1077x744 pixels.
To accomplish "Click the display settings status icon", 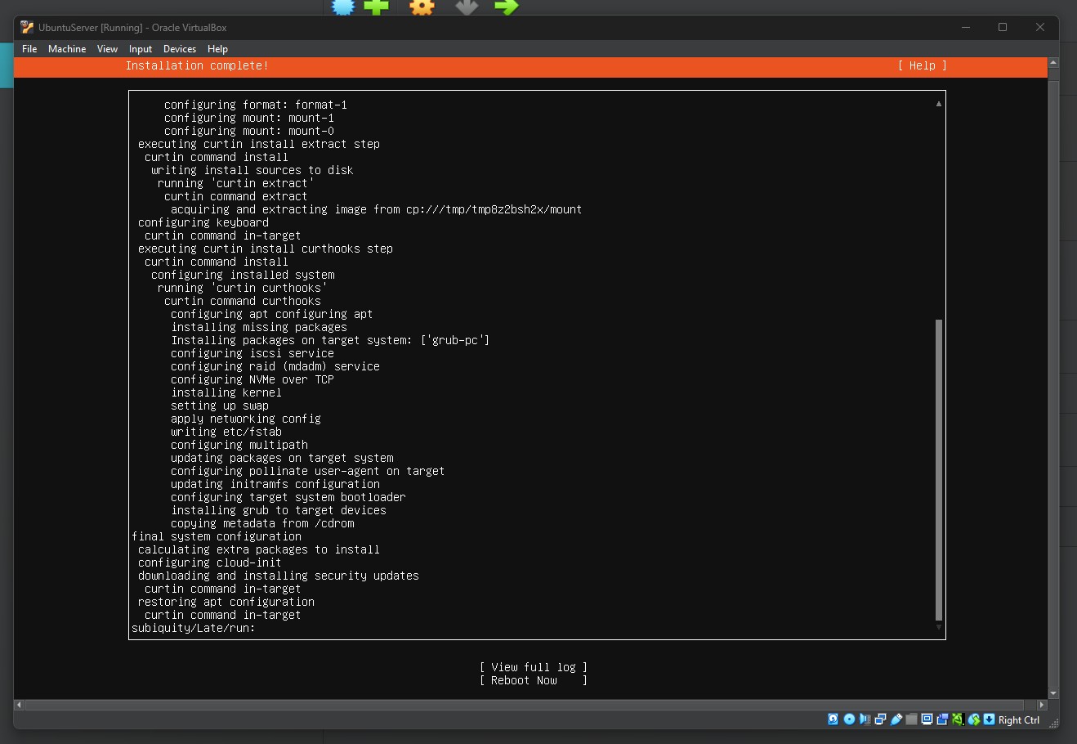I will (x=927, y=719).
